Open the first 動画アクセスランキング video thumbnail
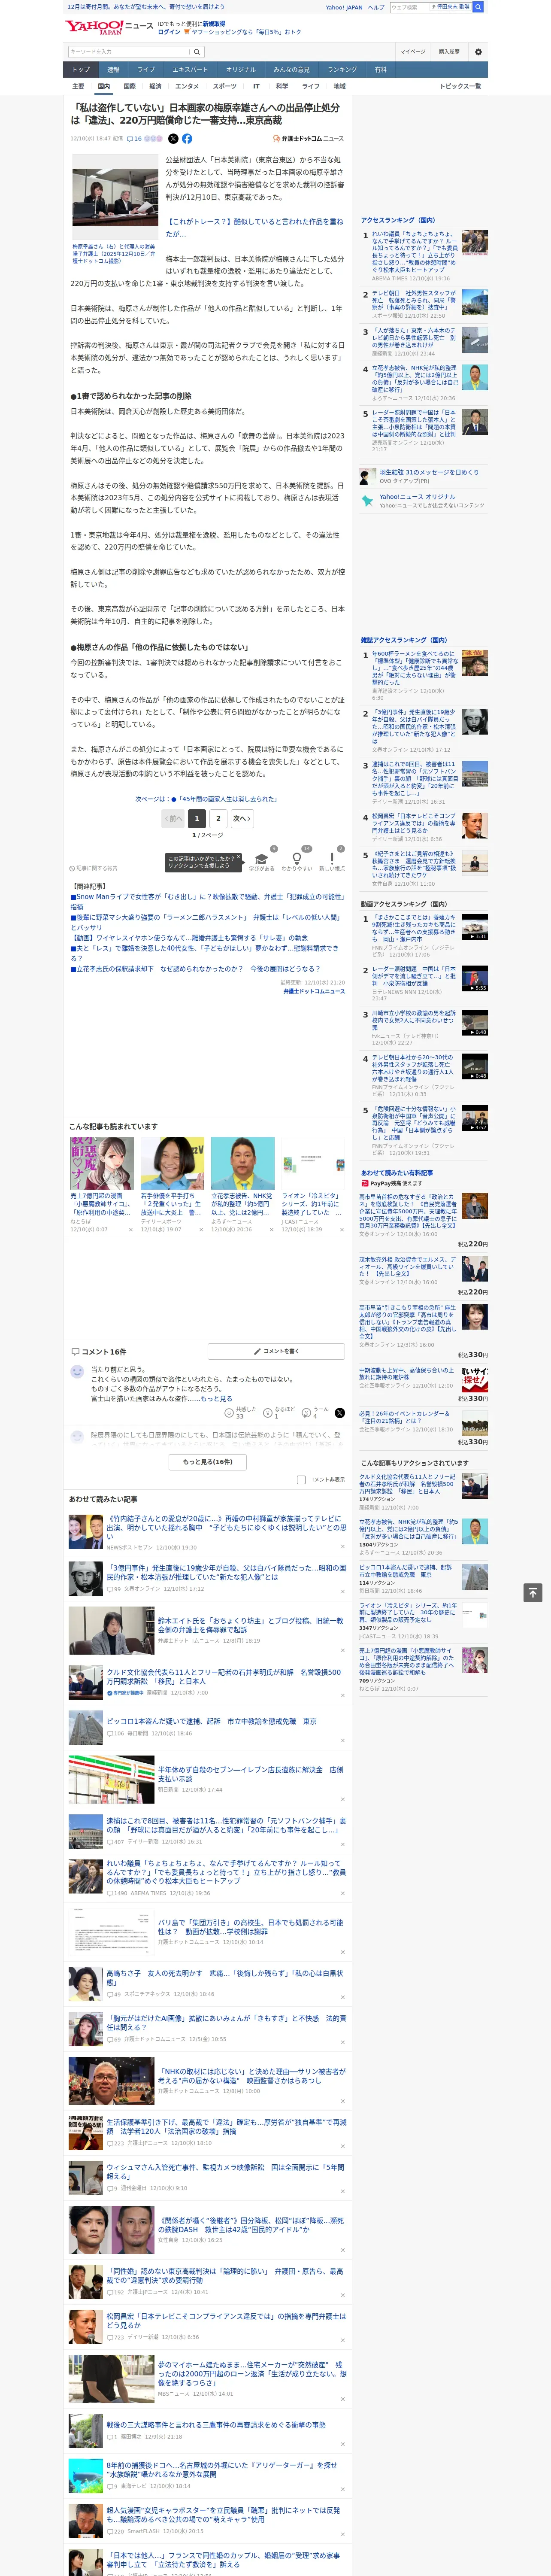The height and width of the screenshot is (2576, 551). (475, 926)
